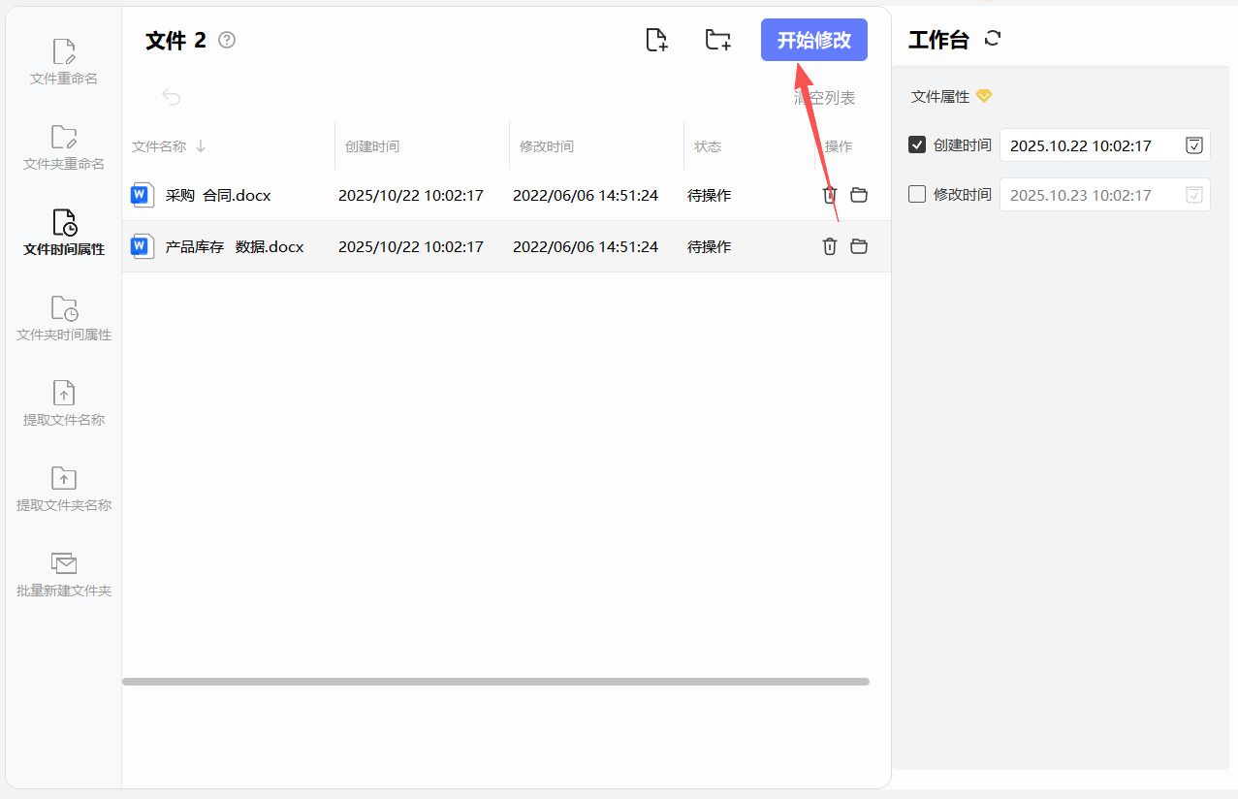Click the VIP diamond icon beside 文件属性
This screenshot has height=799, width=1238.
984,96
